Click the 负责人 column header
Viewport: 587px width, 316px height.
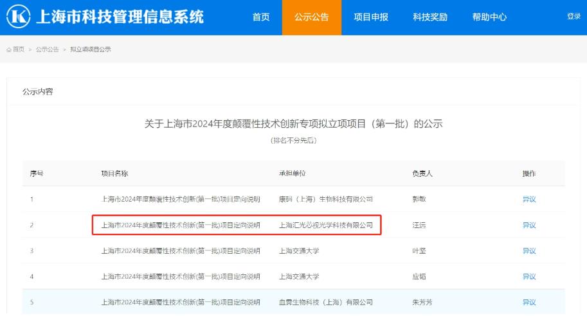422,173
